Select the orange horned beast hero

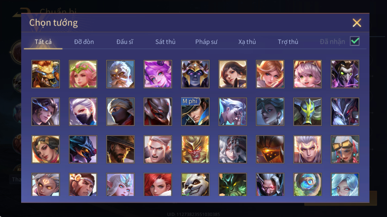[46, 74]
